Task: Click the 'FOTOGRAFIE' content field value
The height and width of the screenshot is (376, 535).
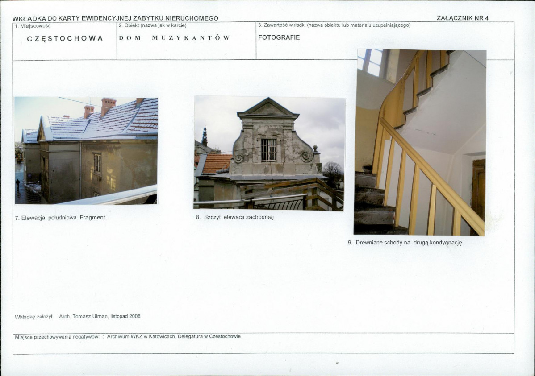Action: pyautogui.click(x=279, y=37)
